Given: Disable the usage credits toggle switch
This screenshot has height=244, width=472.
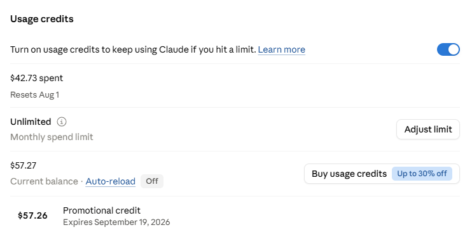Looking at the screenshot, I should point(448,49).
